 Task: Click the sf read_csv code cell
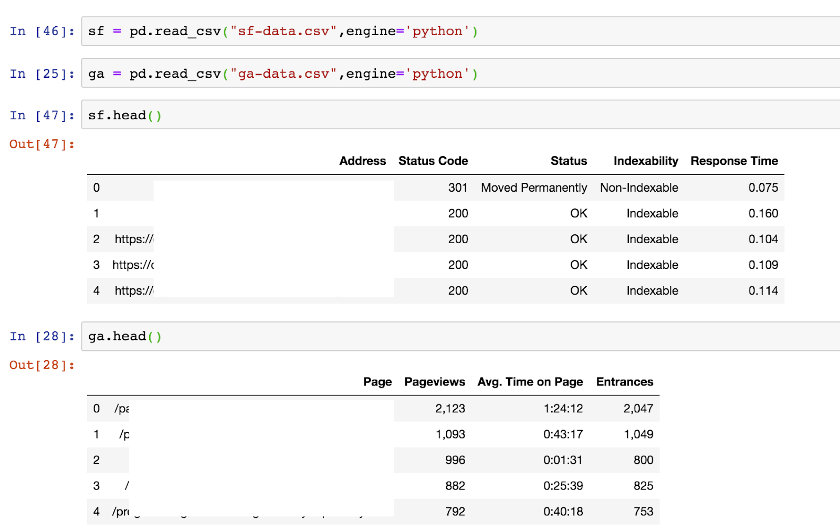(x=460, y=32)
